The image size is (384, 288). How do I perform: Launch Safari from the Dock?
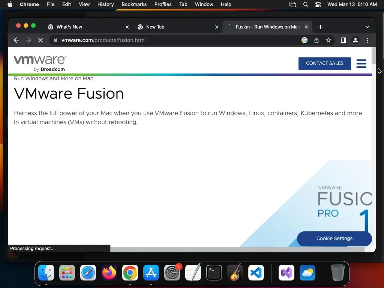tap(88, 273)
